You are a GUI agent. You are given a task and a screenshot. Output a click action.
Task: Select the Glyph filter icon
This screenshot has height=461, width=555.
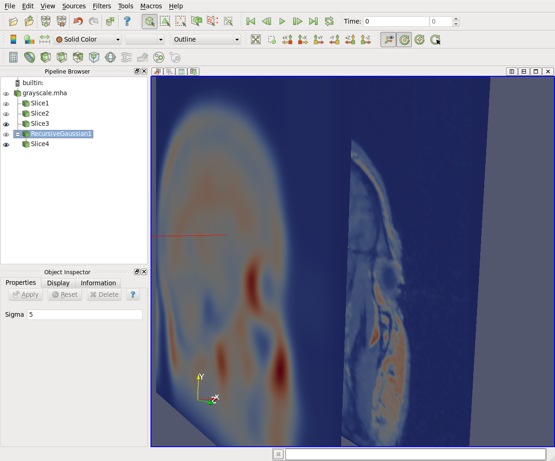pyautogui.click(x=109, y=57)
